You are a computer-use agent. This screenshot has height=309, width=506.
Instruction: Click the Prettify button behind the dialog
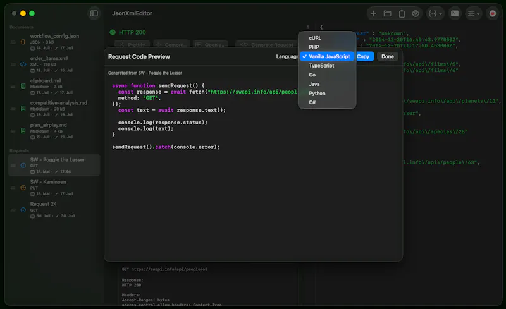pyautogui.click(x=132, y=44)
